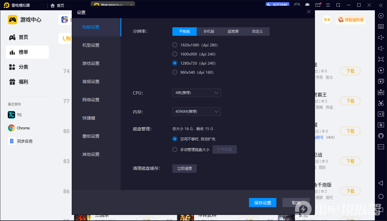Toggle fullscreen icon in right sidebar

tap(381, 59)
